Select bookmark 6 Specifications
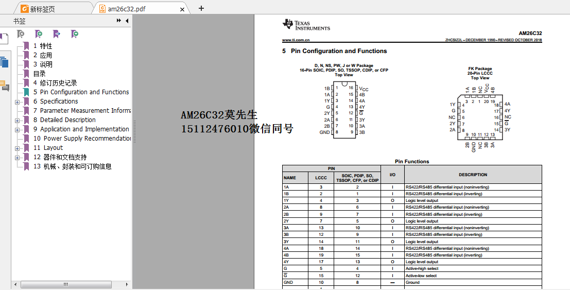This screenshot has height=290, width=570. click(55, 101)
